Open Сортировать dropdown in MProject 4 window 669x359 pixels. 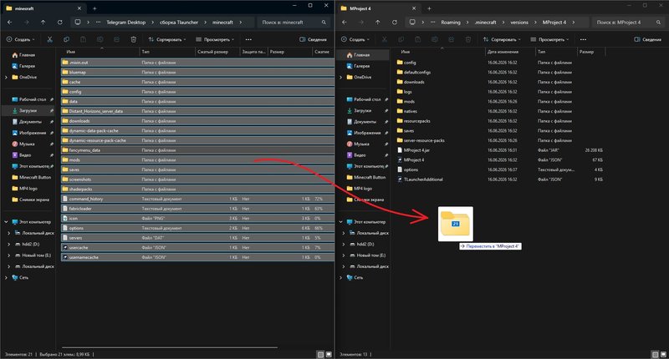tap(502, 39)
